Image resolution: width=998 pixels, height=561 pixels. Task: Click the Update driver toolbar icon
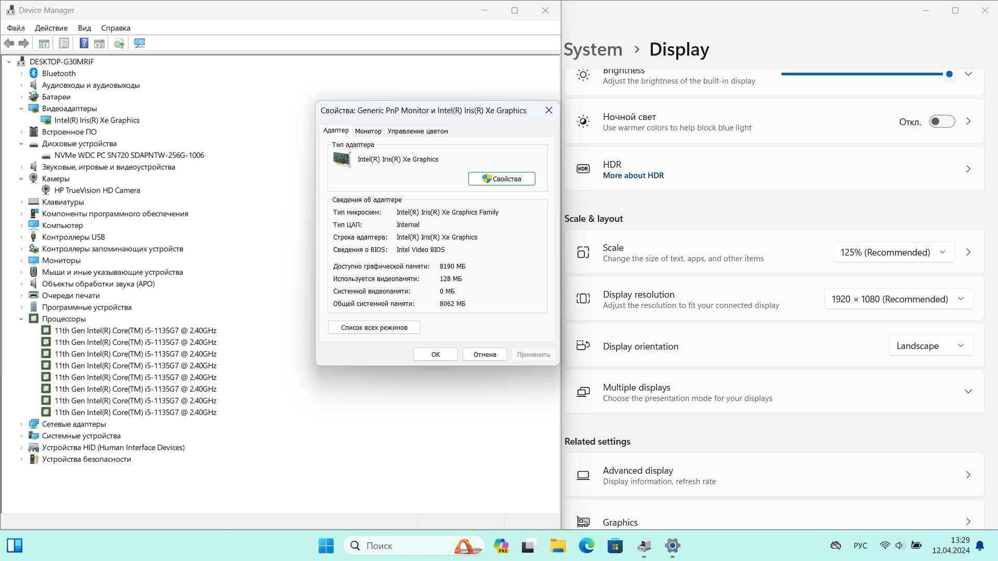pos(120,43)
